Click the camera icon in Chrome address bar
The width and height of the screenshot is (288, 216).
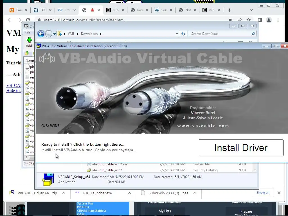coord(231,20)
